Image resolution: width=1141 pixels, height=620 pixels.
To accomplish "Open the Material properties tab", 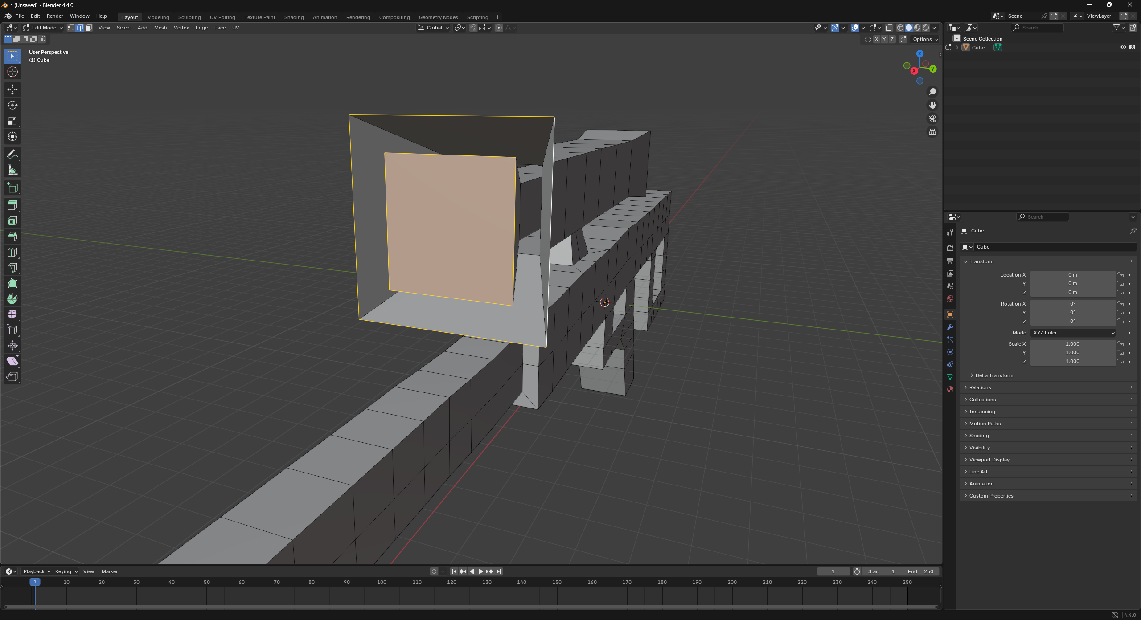I will 950,389.
